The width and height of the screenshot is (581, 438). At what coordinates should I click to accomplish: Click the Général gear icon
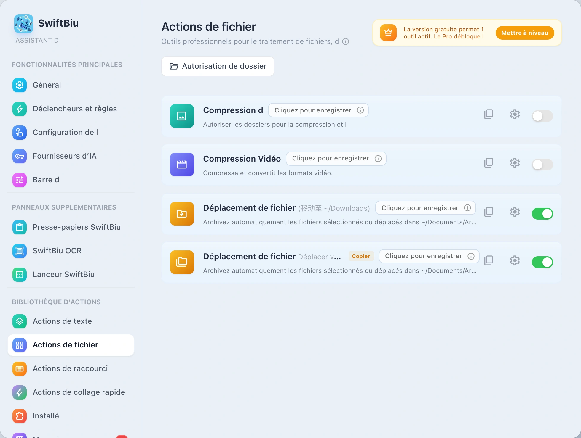(x=20, y=85)
